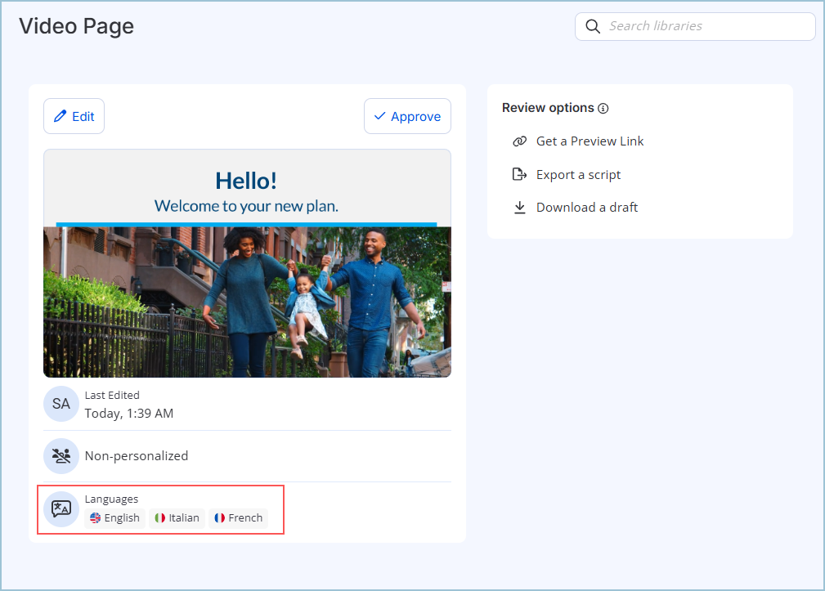Choose Download a draft option
This screenshot has height=591, width=825.
pos(586,208)
